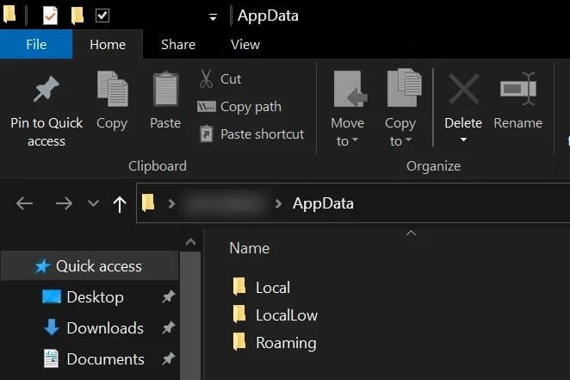Click the Rename icon in Organize

pos(517,90)
